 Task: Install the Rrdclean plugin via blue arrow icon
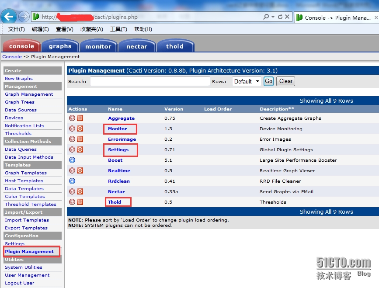click(72, 181)
